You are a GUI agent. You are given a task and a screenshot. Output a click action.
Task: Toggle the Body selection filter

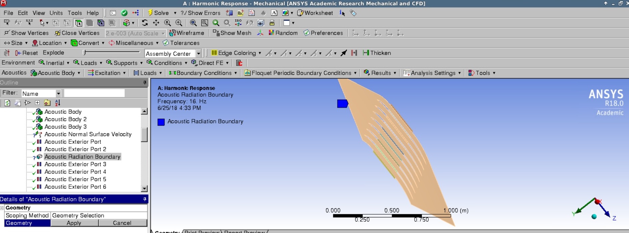(89, 23)
